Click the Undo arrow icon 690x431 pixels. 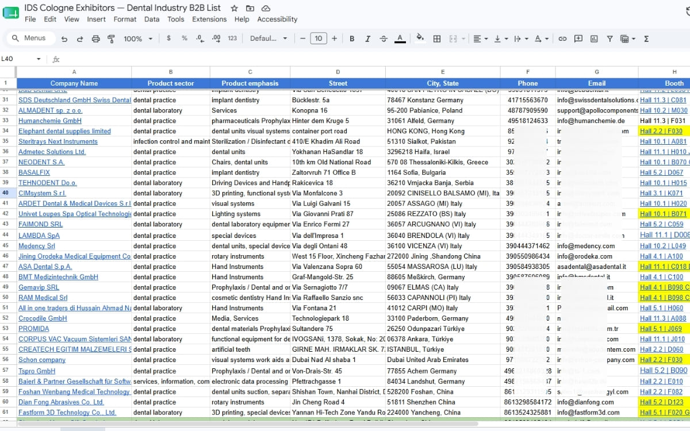click(64, 39)
